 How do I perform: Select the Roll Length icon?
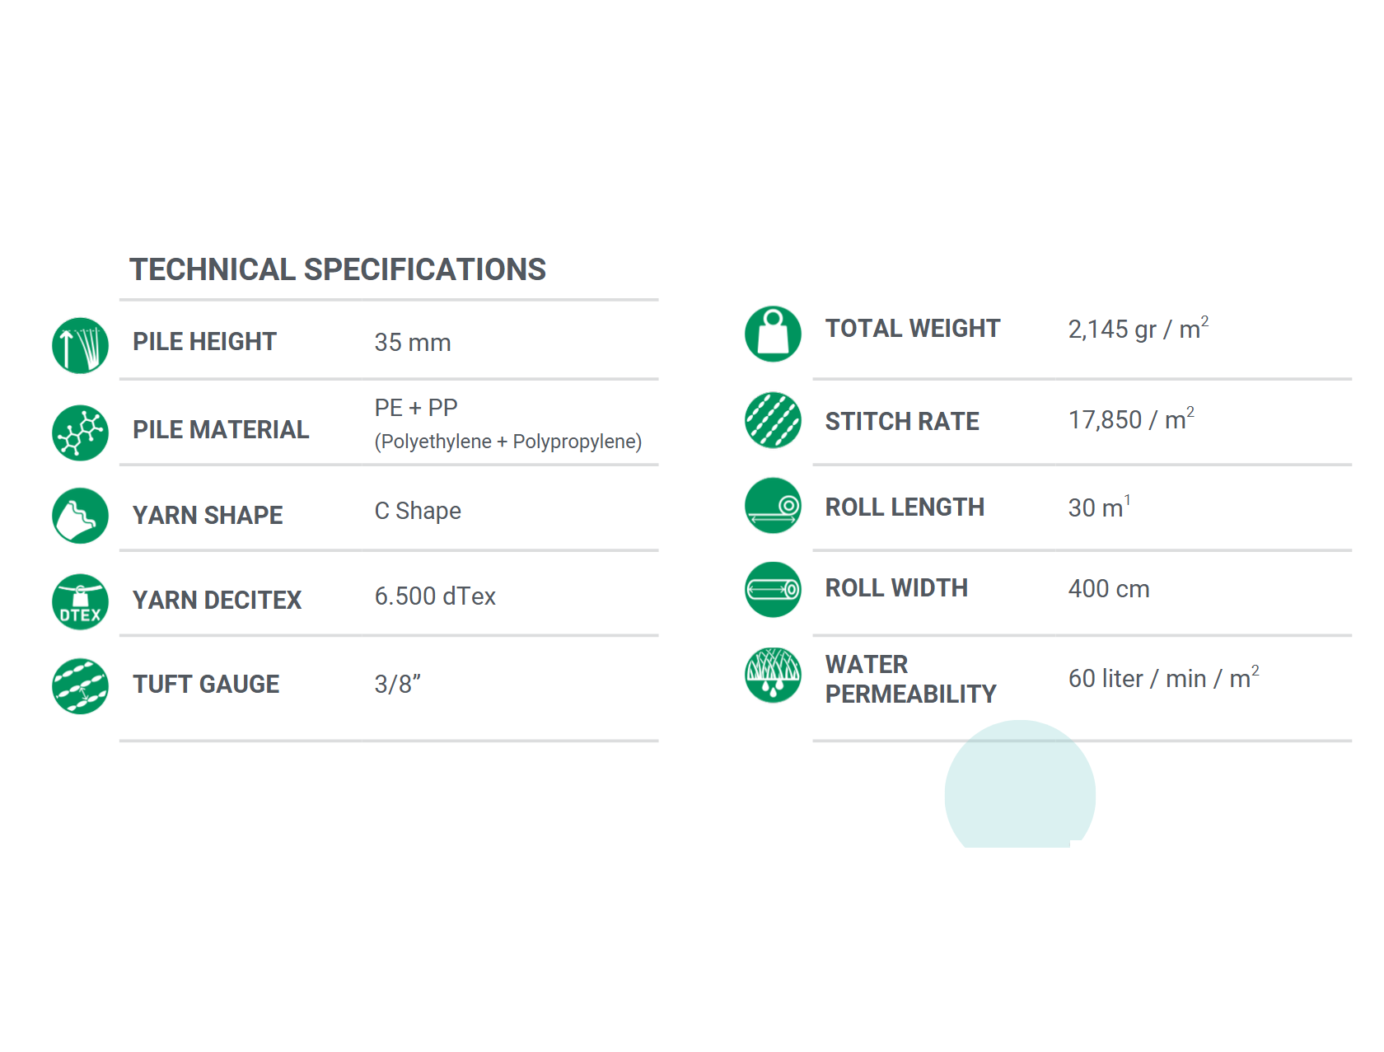point(773,505)
